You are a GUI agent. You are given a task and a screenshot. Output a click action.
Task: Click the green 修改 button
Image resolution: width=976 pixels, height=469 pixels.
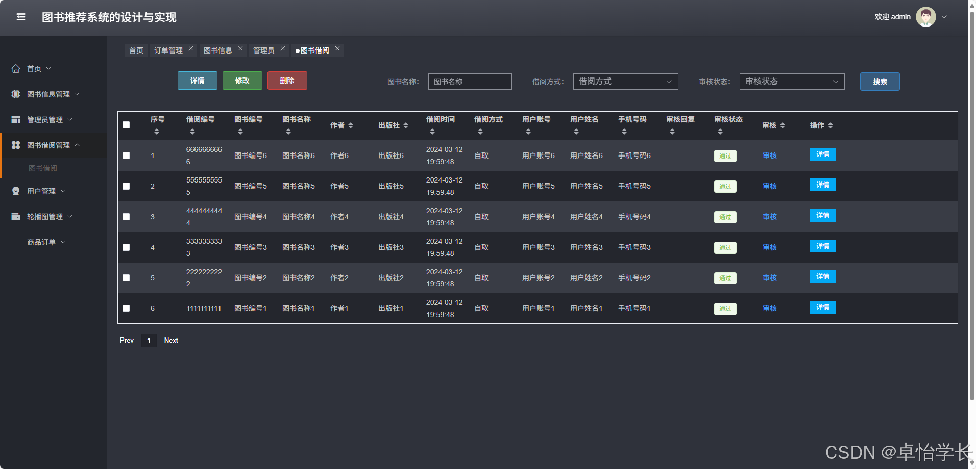coord(242,81)
